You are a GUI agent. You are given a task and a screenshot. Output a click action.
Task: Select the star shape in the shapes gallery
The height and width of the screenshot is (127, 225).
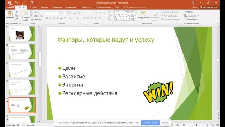pos(133,19)
